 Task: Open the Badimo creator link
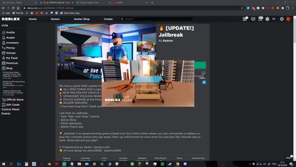point(168,41)
